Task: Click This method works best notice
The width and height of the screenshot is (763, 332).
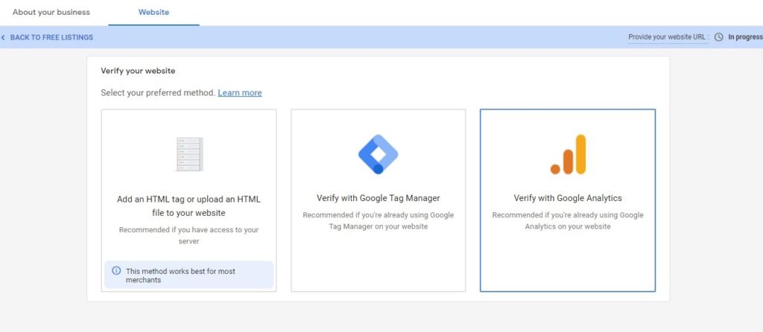Action: [x=189, y=275]
